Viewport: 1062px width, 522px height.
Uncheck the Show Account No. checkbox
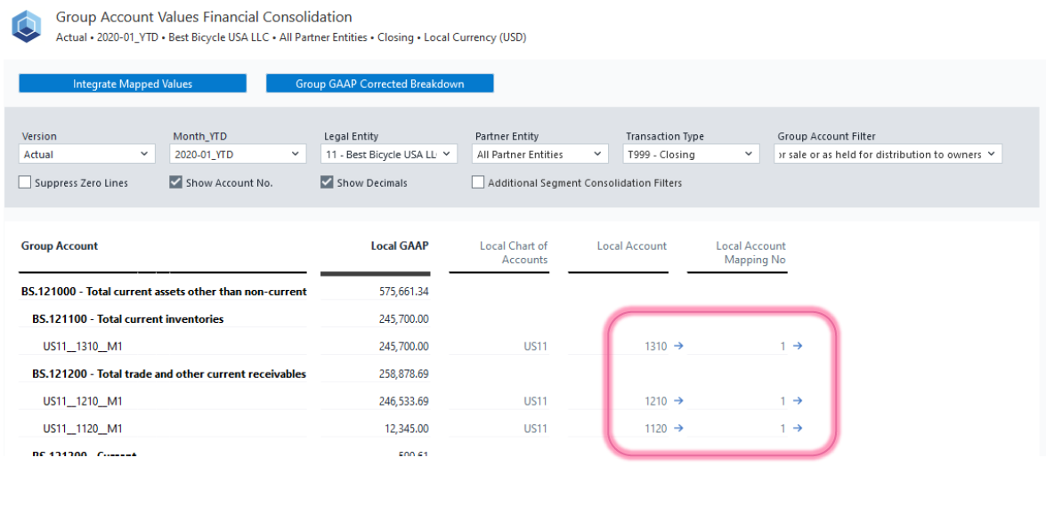176,183
